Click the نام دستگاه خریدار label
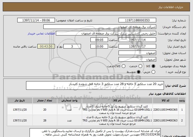This screenshot has height=137, width=193. click(174, 27)
